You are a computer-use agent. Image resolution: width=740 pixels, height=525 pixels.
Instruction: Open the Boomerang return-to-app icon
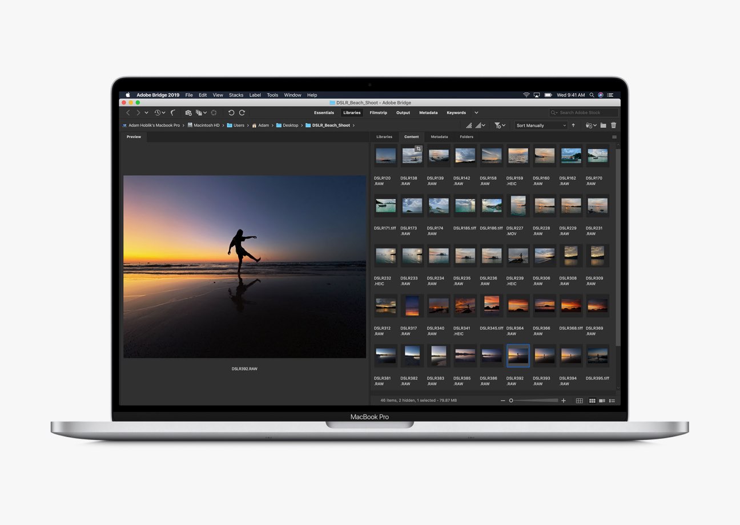[172, 113]
